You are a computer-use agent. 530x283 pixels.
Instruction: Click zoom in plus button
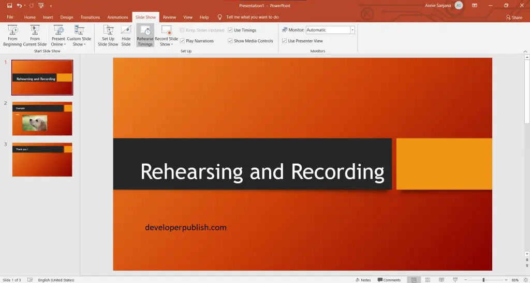click(x=506, y=280)
